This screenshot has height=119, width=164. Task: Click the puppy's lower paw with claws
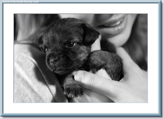pos(73,91)
